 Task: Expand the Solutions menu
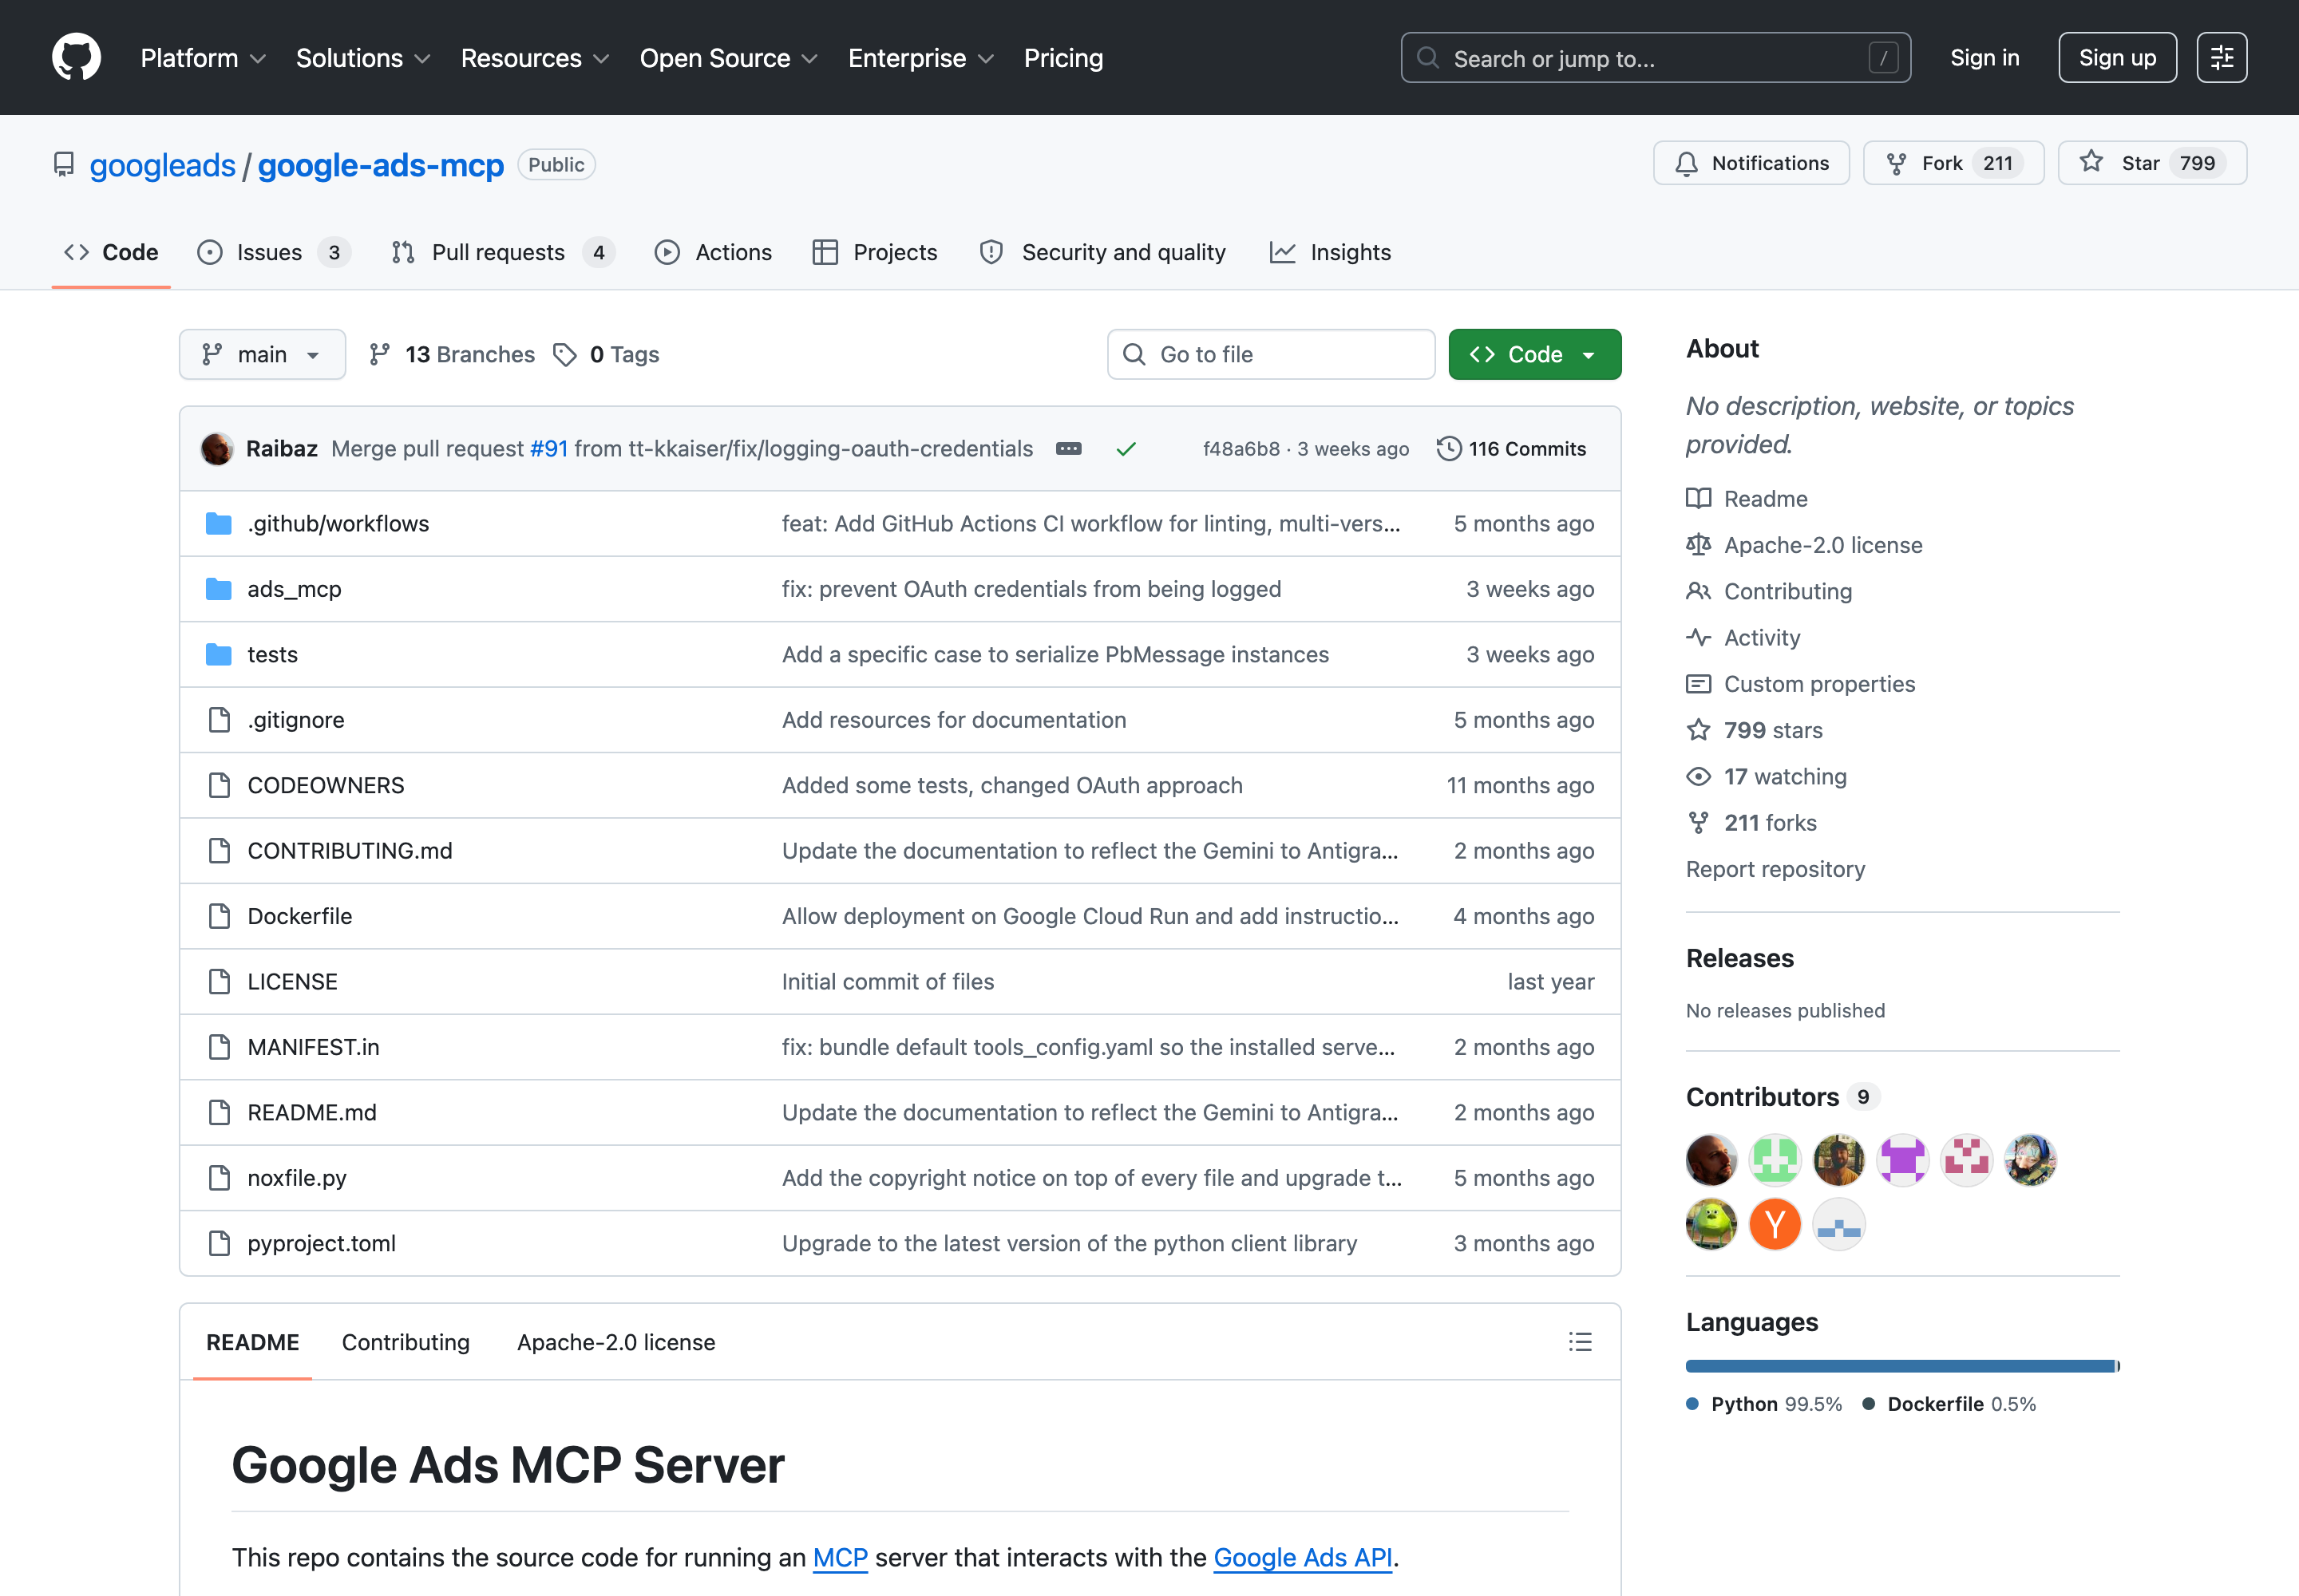363,58
